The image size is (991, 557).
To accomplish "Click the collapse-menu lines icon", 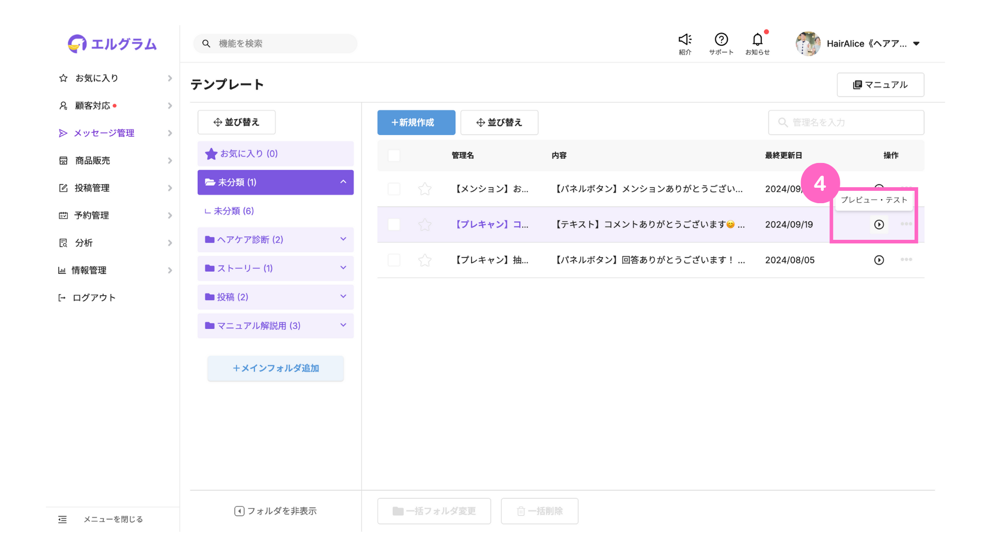I will (62, 519).
